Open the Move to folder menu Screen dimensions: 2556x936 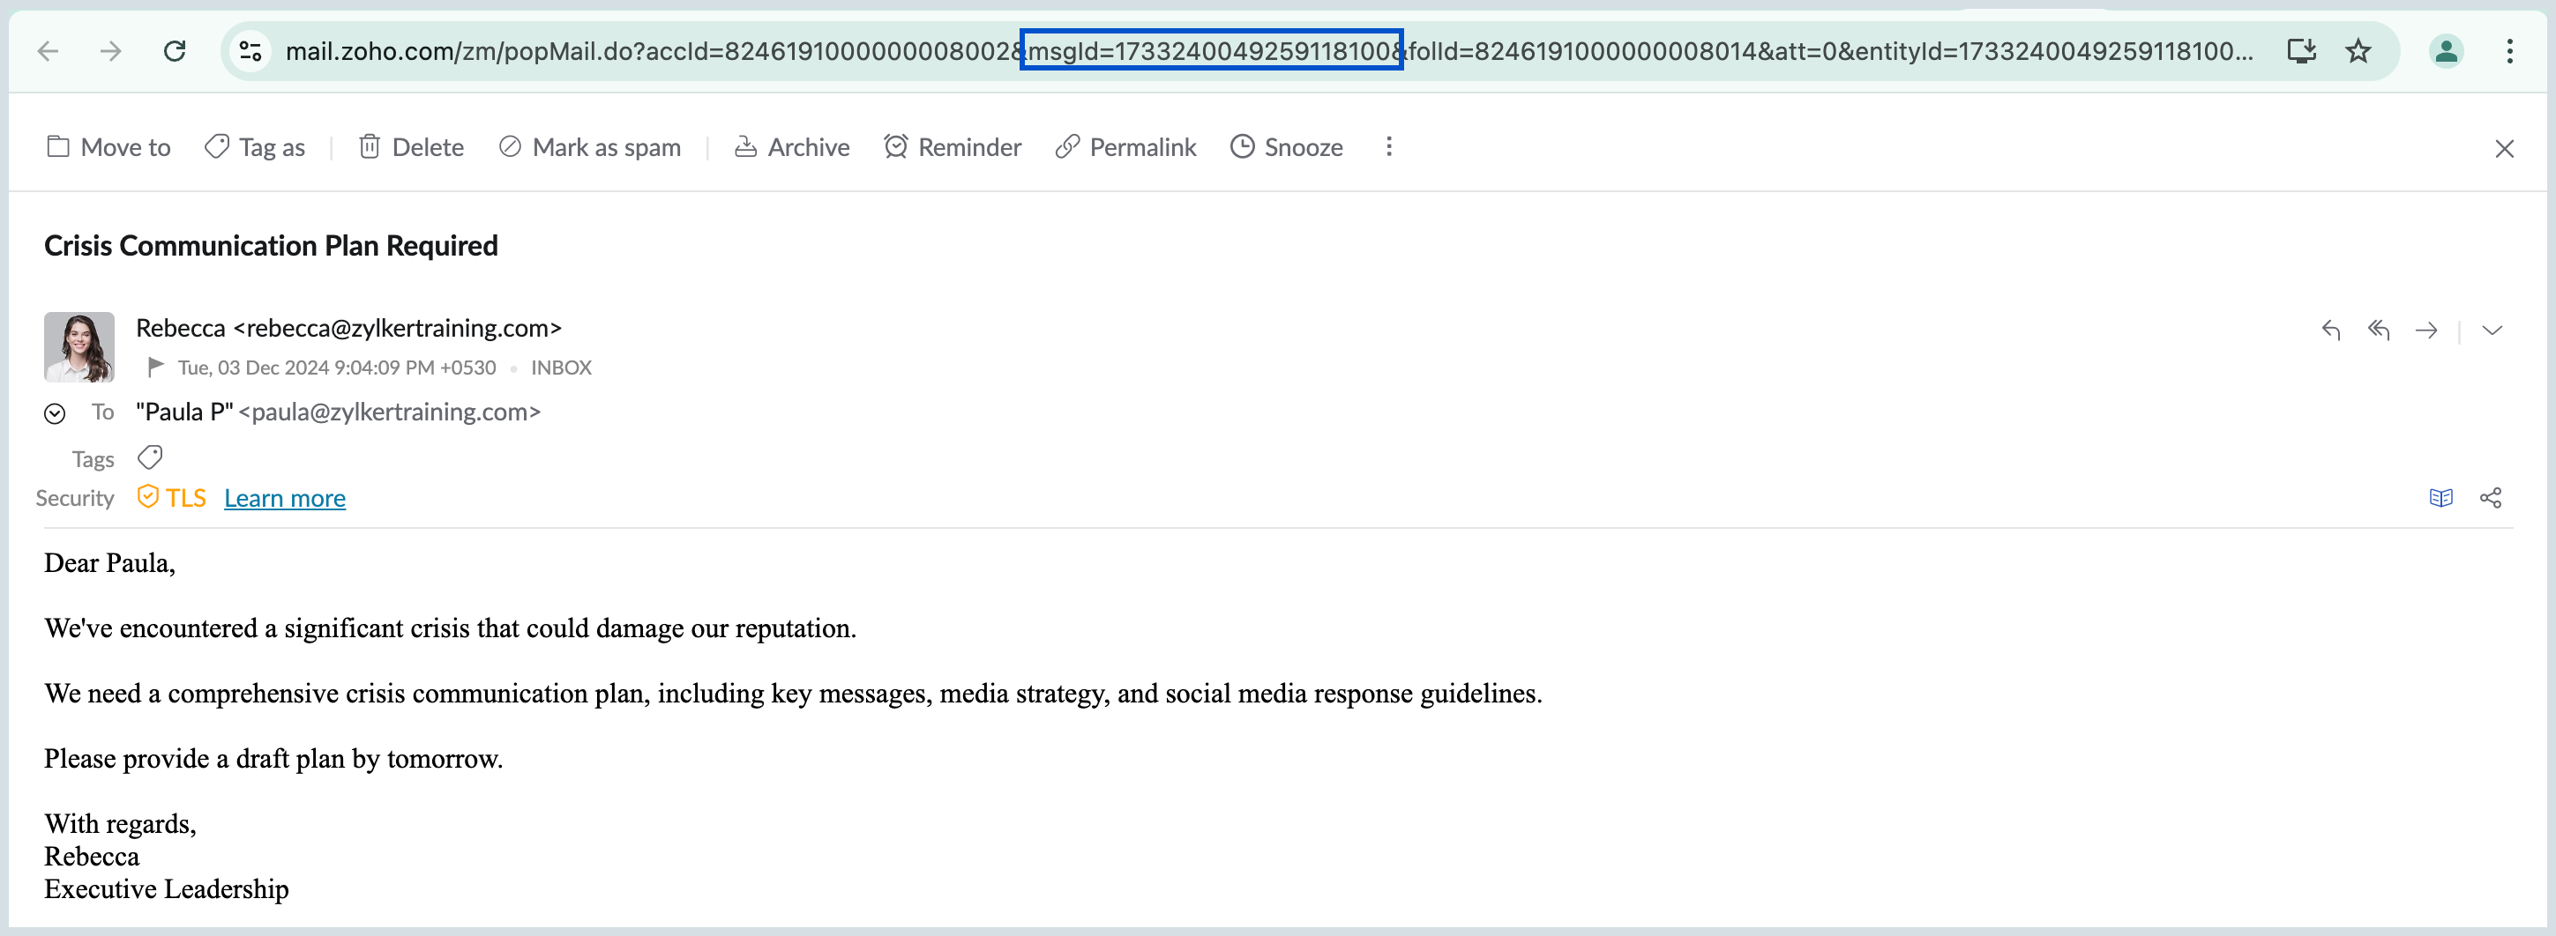109,146
